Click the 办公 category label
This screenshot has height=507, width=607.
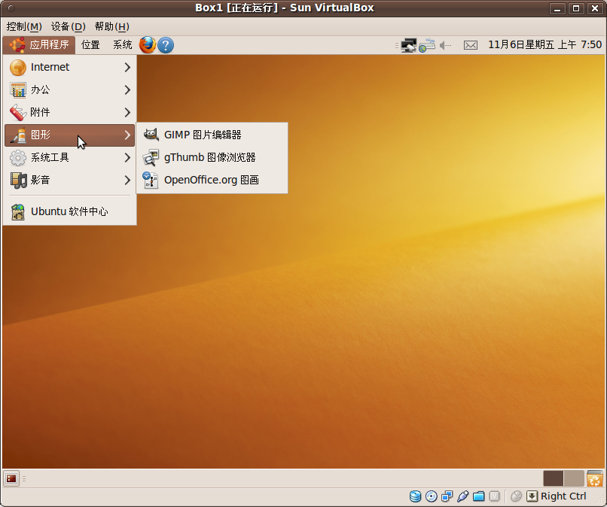point(40,90)
